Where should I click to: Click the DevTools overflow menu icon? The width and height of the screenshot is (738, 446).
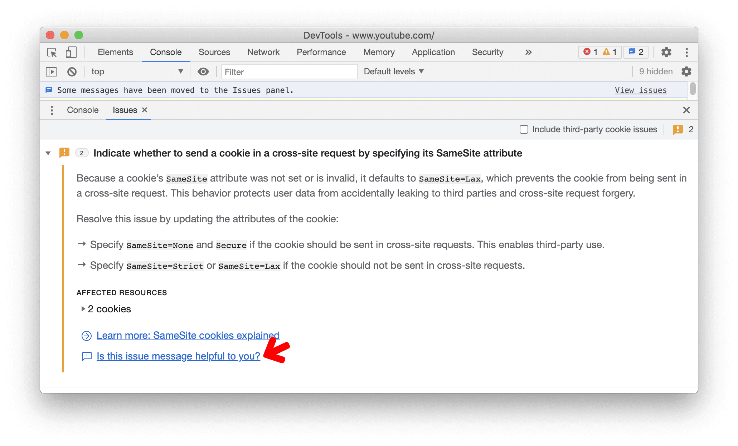(686, 52)
